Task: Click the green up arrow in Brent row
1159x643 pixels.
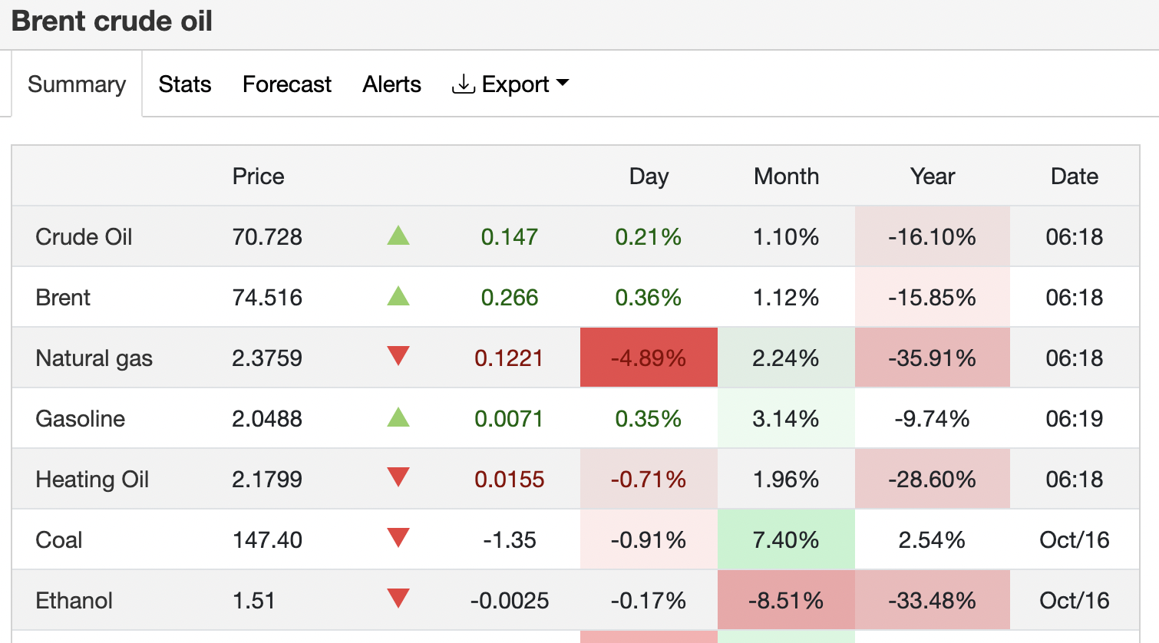Action: pos(398,295)
